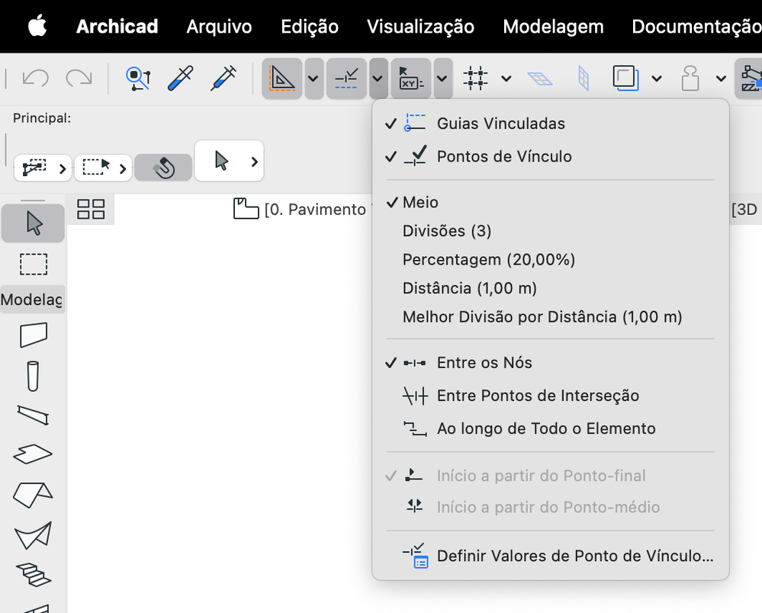Select Melhor Divisão por Distância option
Screen dimensions: 762x613
[550, 316]
